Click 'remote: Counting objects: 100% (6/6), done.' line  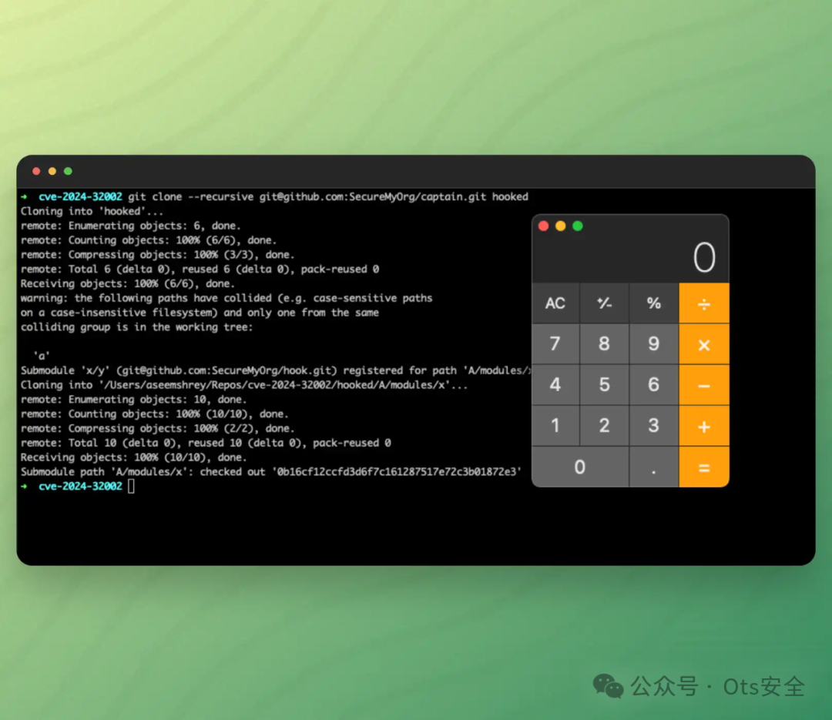point(149,240)
